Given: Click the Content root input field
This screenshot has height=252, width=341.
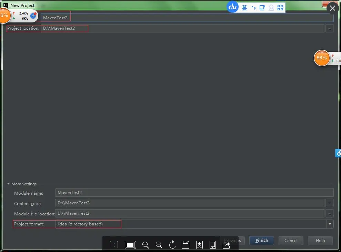Looking at the screenshot, I should [190, 203].
